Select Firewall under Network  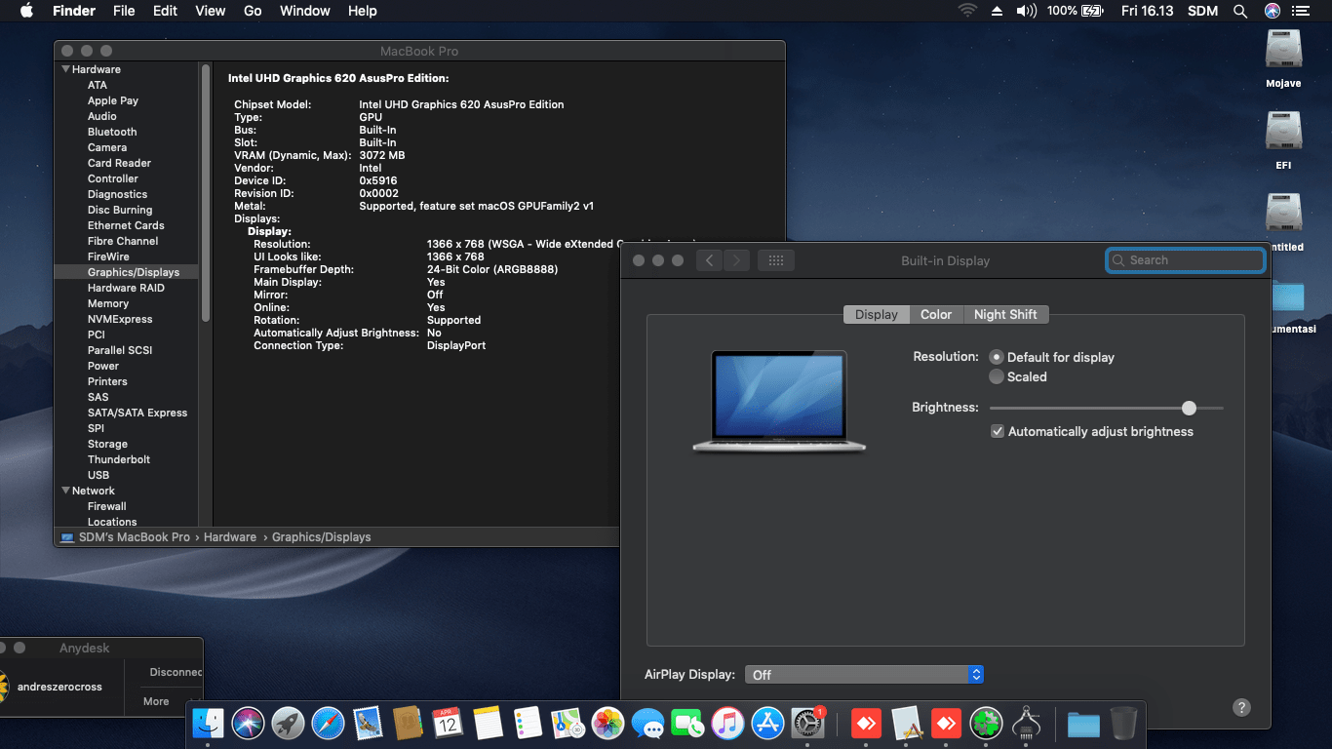[x=107, y=506]
